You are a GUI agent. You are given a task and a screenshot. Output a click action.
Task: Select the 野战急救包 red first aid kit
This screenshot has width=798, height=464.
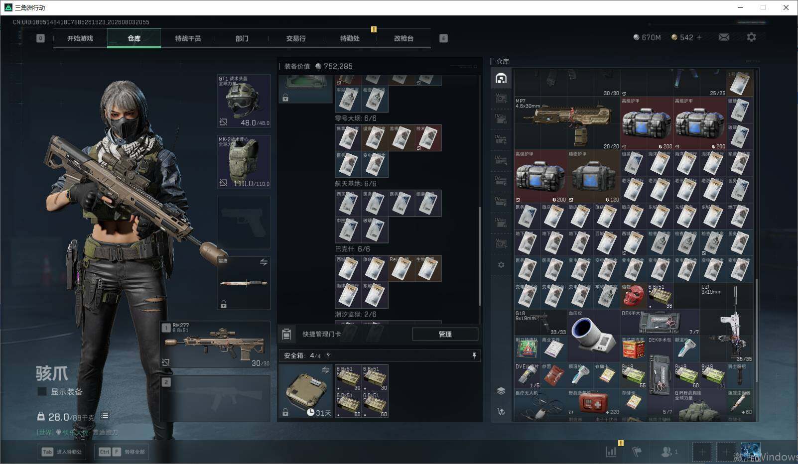(x=593, y=402)
